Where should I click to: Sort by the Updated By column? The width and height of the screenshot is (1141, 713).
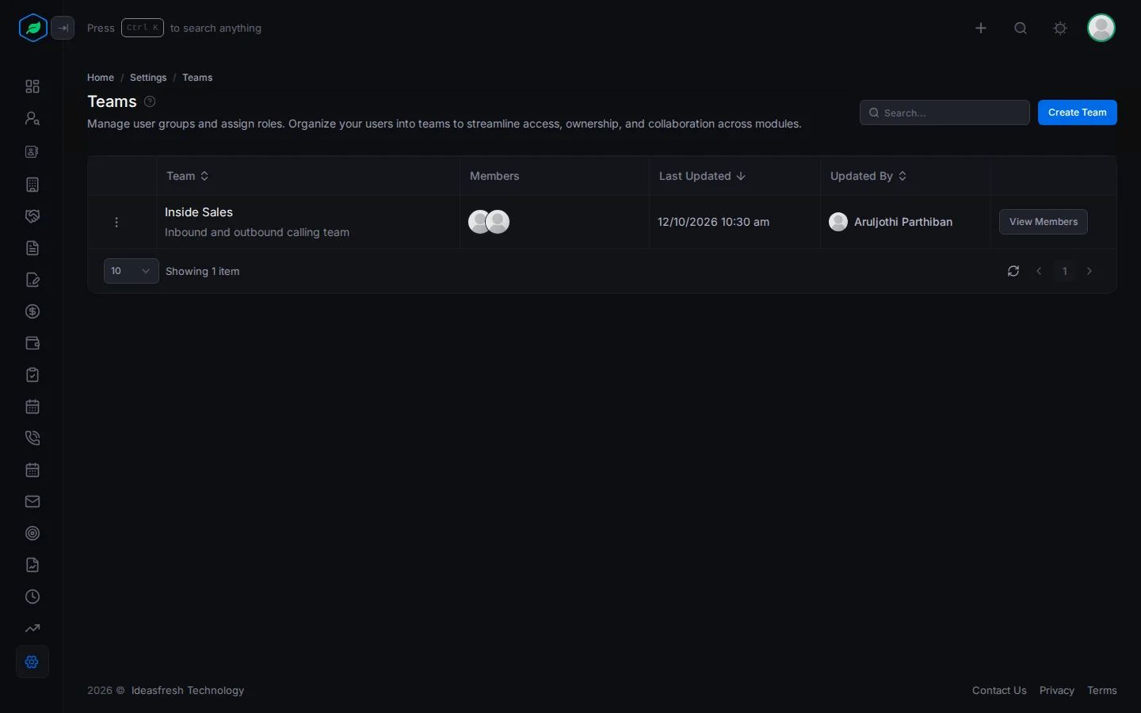pos(868,176)
